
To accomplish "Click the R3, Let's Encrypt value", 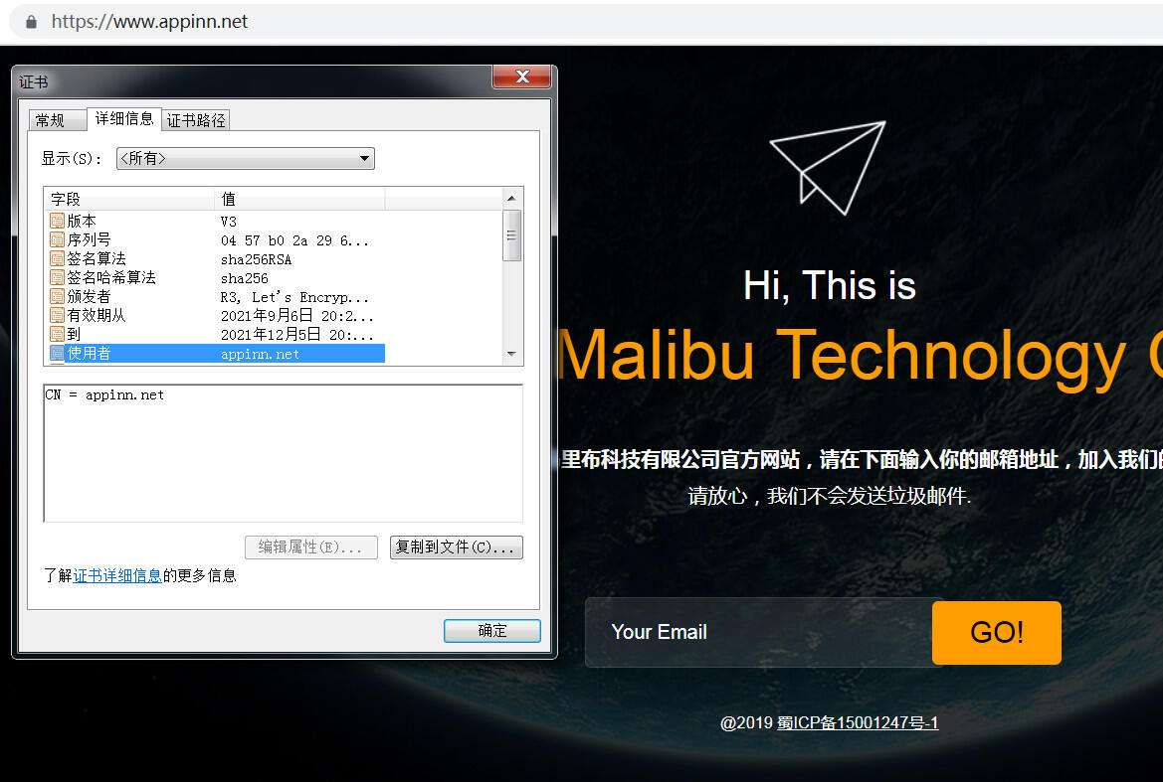I will (294, 297).
